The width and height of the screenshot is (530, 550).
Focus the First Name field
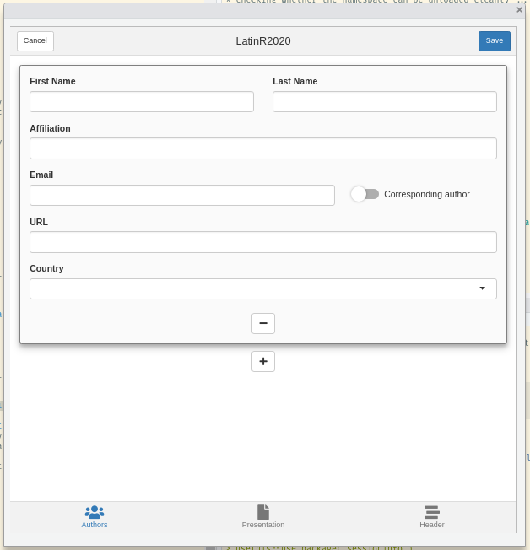(142, 102)
